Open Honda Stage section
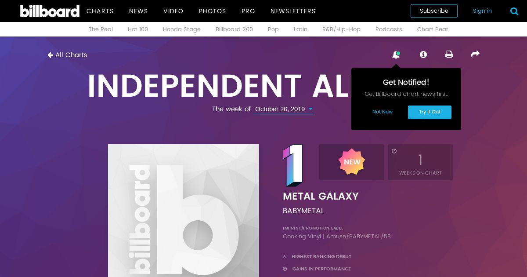Image resolution: width=527 pixels, height=277 pixels. tap(182, 29)
